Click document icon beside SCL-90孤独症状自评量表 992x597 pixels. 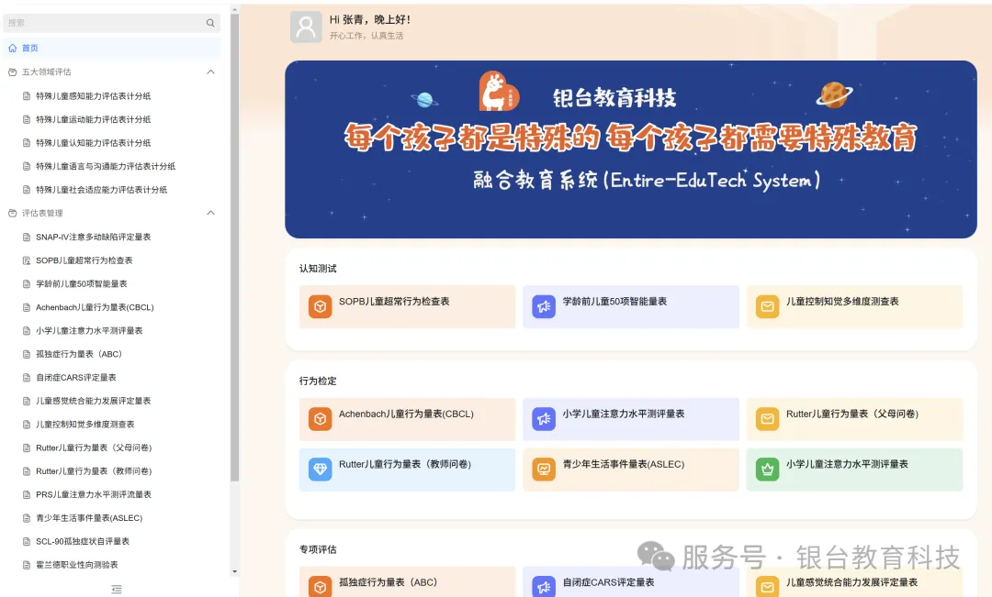point(27,541)
